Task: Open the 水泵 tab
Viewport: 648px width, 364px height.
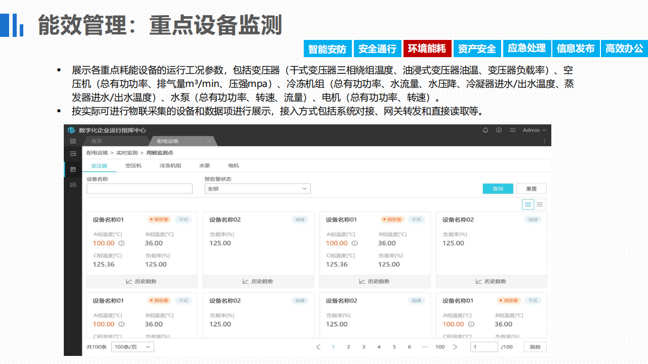Action: click(205, 165)
